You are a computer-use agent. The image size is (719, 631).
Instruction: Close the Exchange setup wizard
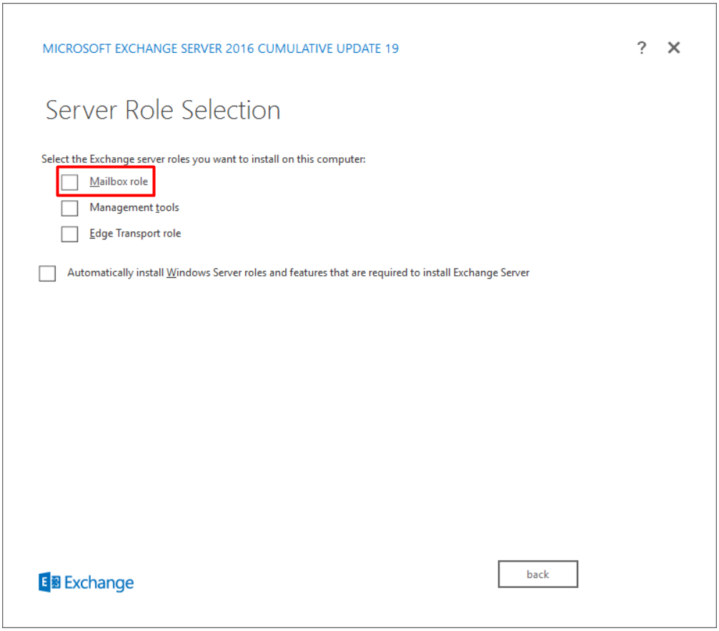coord(673,48)
